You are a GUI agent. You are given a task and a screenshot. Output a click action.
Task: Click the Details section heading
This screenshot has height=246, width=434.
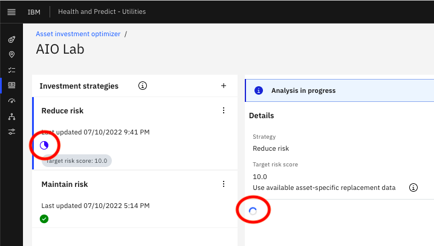[x=261, y=115]
